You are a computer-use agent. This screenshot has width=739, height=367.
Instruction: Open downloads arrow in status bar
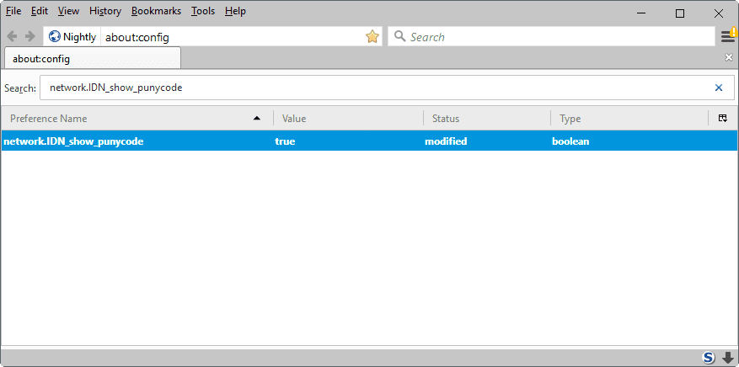pos(728,358)
